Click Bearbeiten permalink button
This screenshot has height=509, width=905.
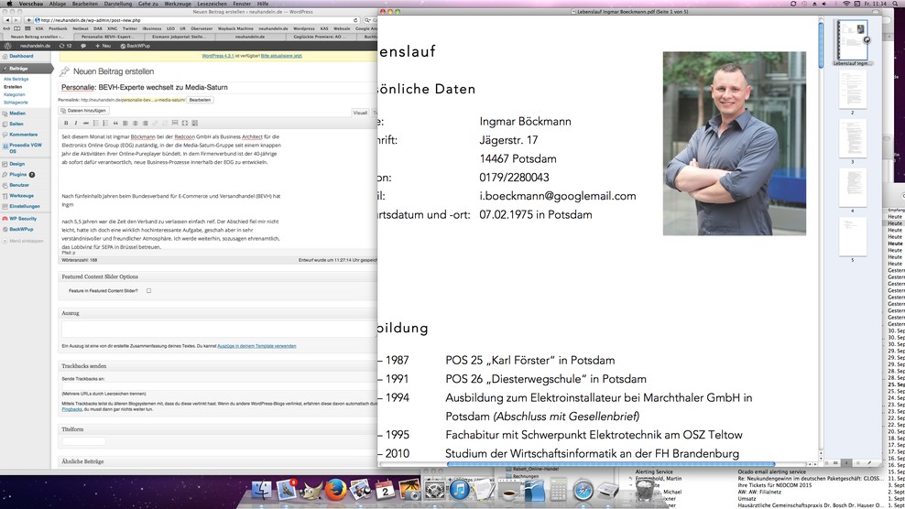click(200, 100)
